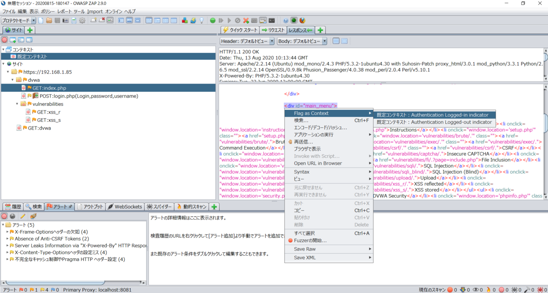Viewport: 548px width, 293px height.
Task: Choose Authentication Logged-out indicator submenu item
Action: (x=434, y=122)
